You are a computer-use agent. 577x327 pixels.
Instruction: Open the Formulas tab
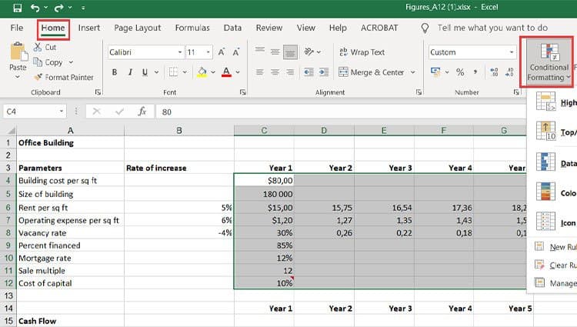click(192, 28)
